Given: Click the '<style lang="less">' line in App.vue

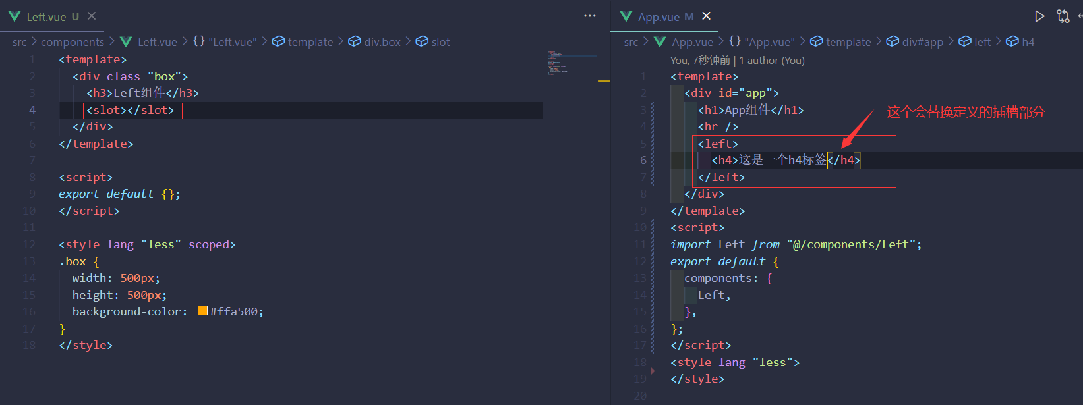Looking at the screenshot, I should pyautogui.click(x=735, y=362).
